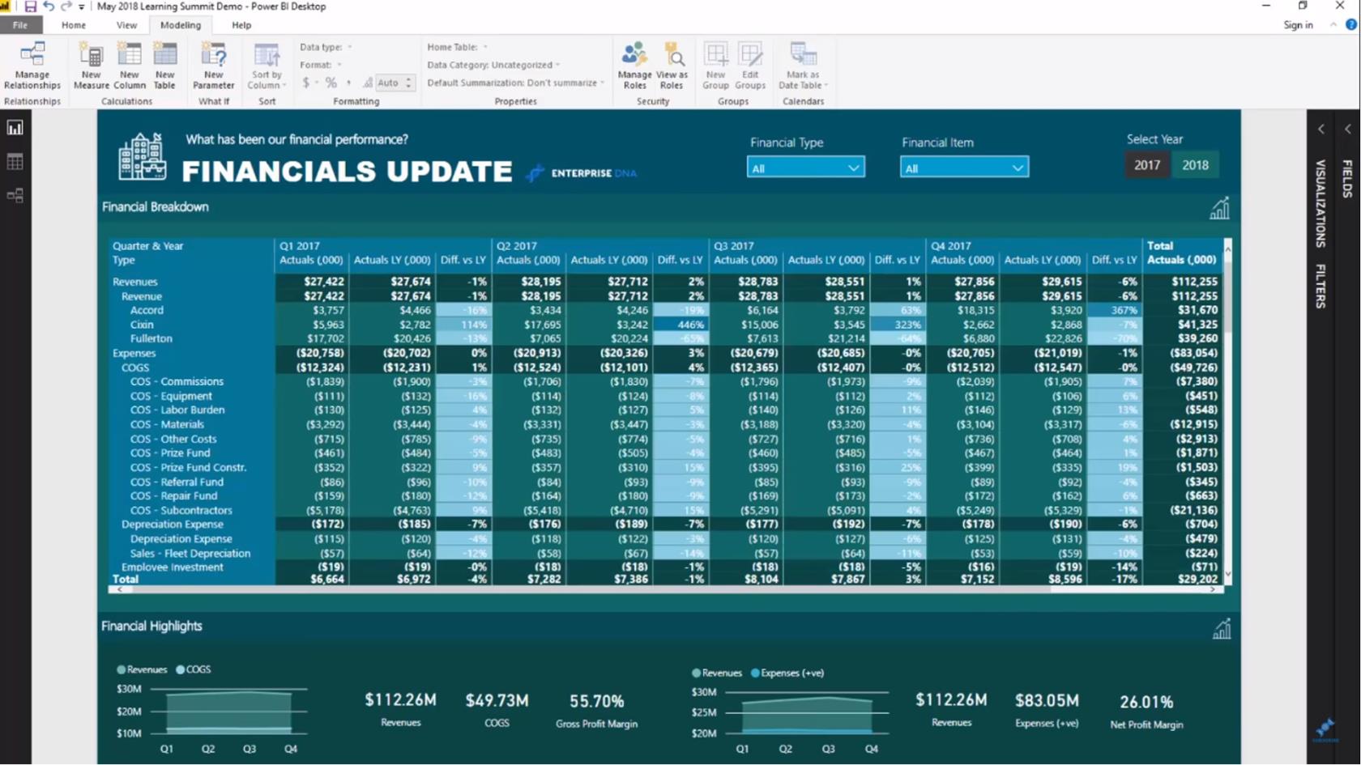Open the File menu
1361x765 pixels.
tap(20, 25)
